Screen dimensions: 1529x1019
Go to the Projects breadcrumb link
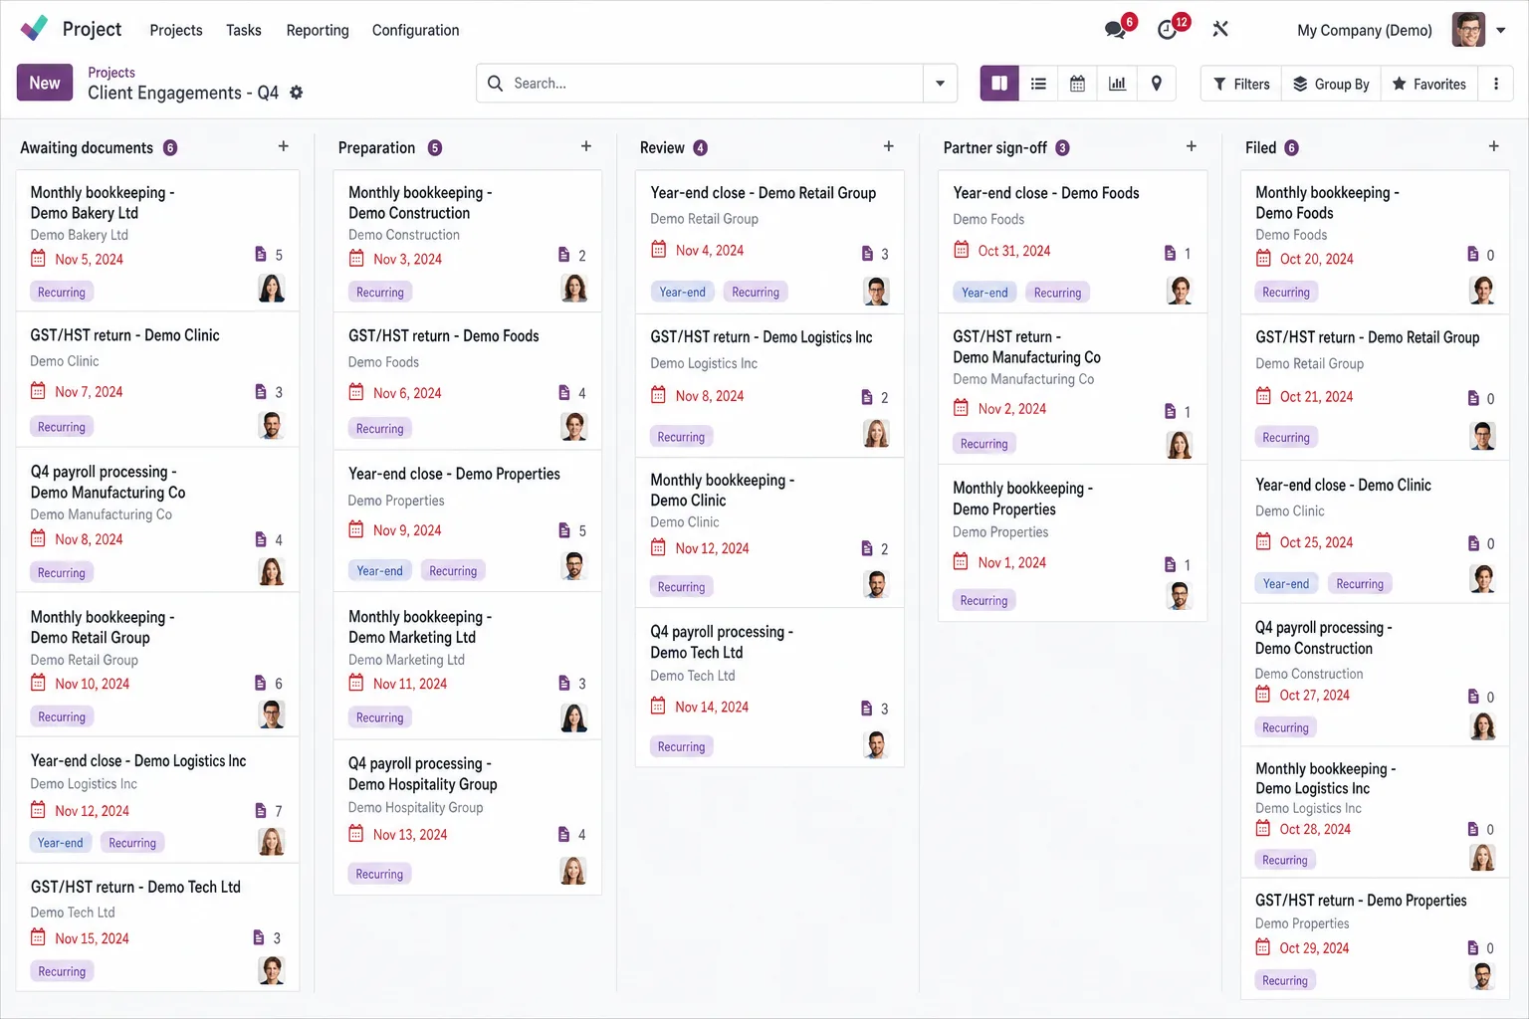111,73
